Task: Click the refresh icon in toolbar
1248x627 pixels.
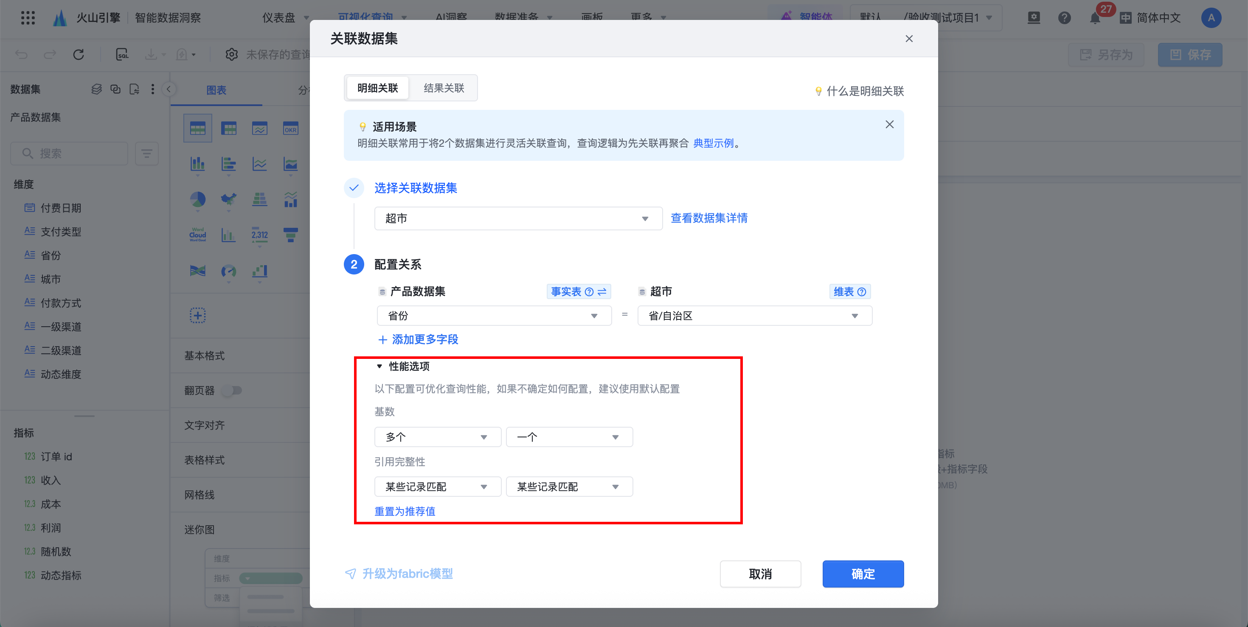Action: pyautogui.click(x=79, y=54)
